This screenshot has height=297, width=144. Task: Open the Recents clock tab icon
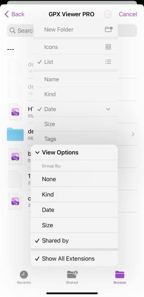pos(24,275)
